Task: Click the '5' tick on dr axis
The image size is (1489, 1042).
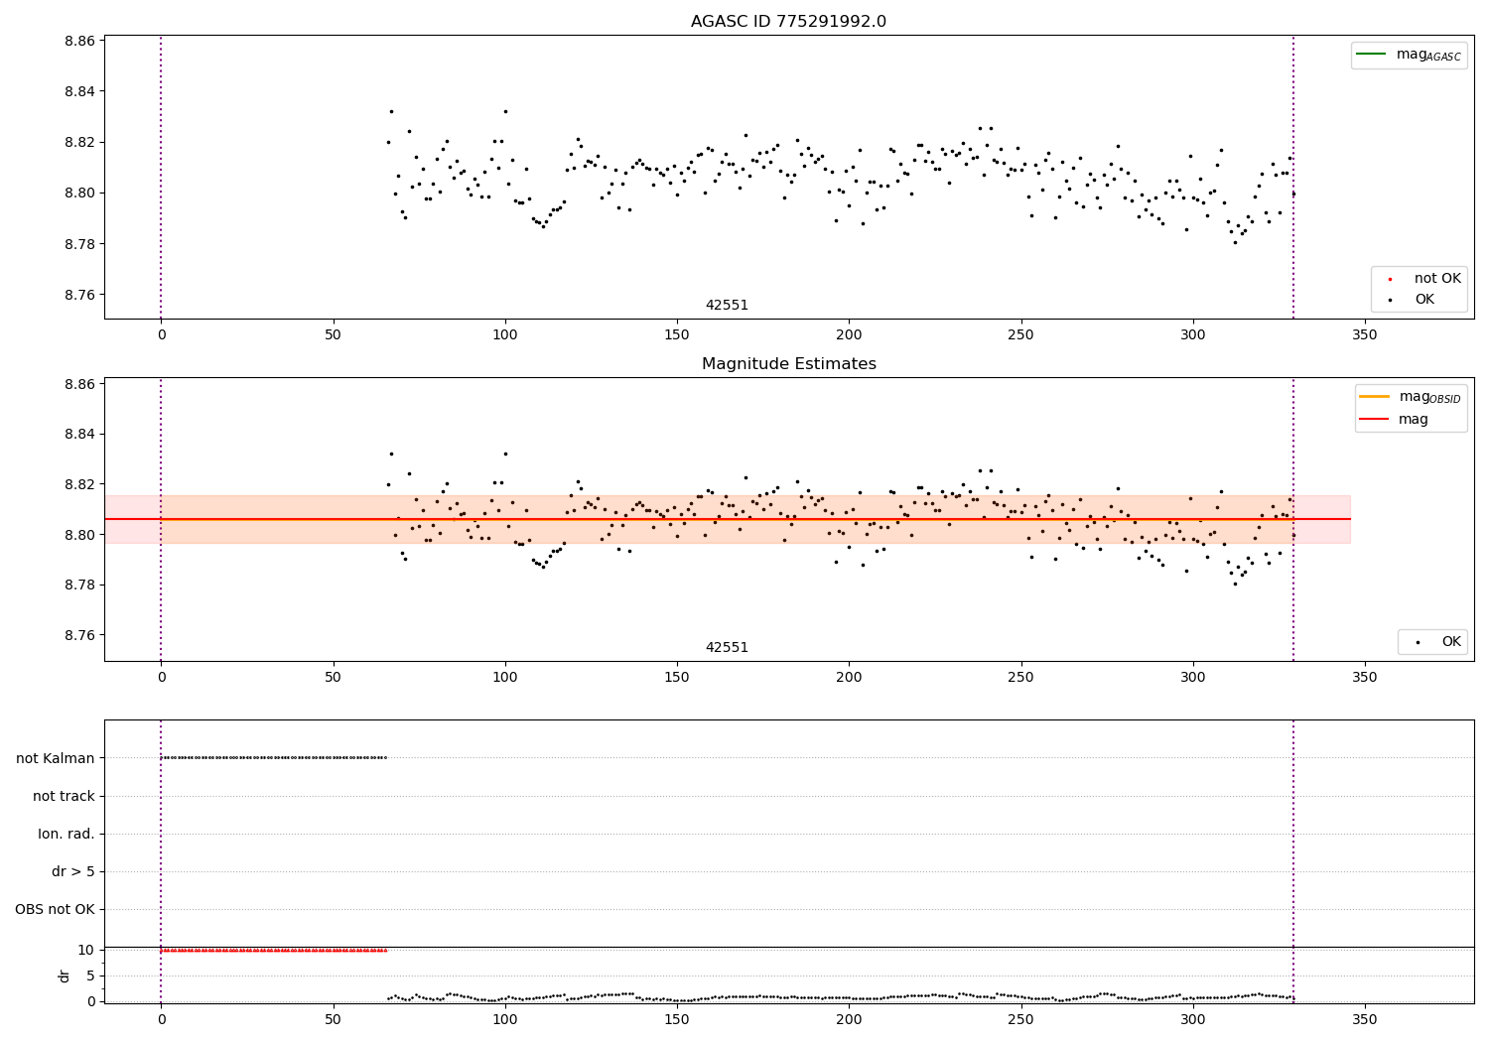Action: pos(90,976)
